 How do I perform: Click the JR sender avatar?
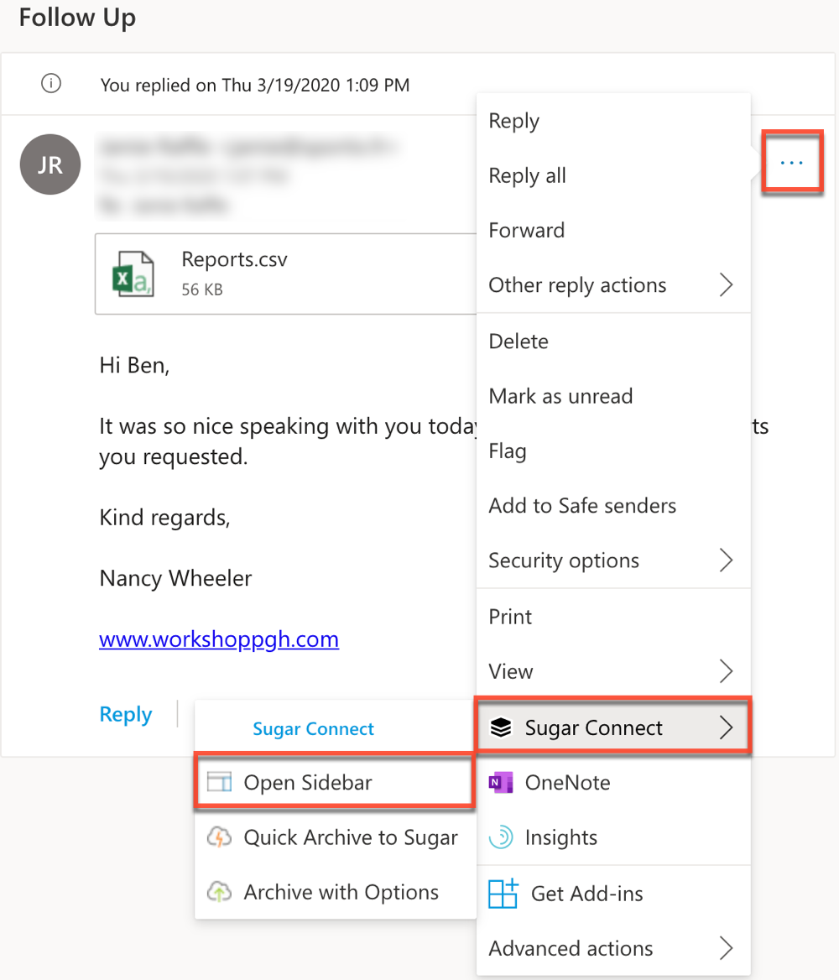coord(50,164)
